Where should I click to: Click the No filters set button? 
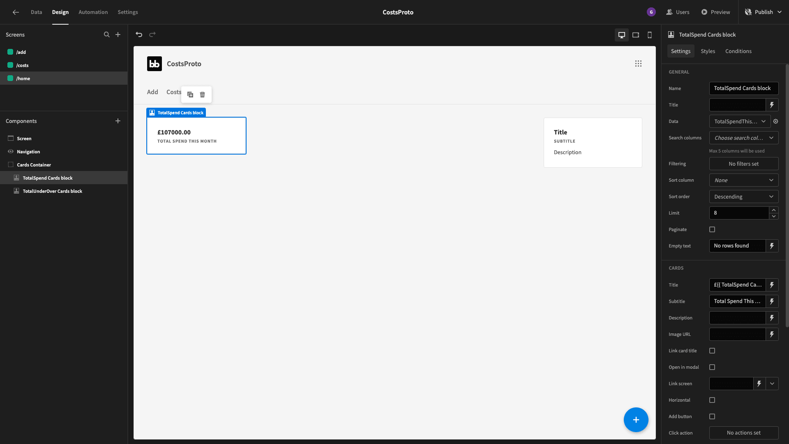click(x=744, y=164)
